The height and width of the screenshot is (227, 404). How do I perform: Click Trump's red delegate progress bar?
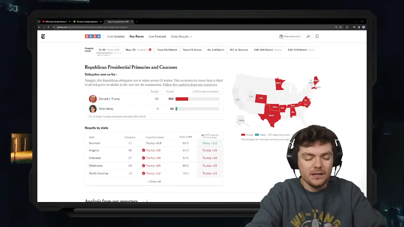tap(182, 99)
